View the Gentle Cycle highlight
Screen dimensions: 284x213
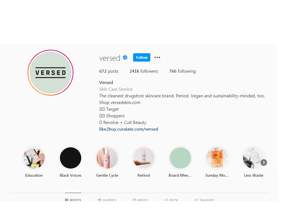107,158
